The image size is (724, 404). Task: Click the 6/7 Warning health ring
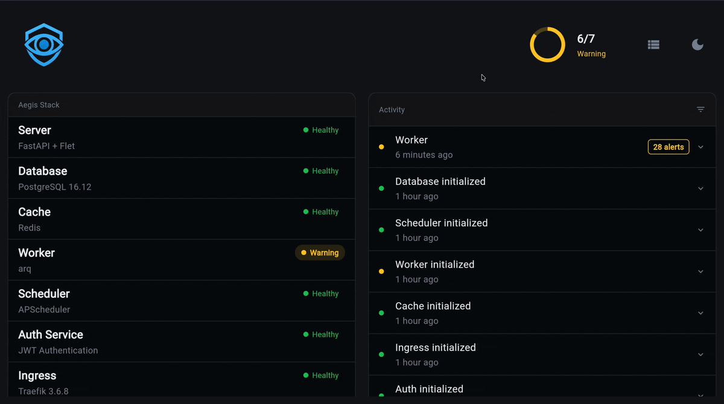(x=547, y=45)
